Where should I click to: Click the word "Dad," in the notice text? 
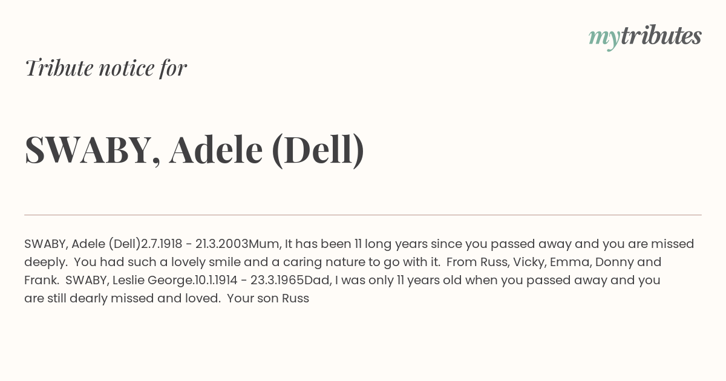(x=317, y=281)
